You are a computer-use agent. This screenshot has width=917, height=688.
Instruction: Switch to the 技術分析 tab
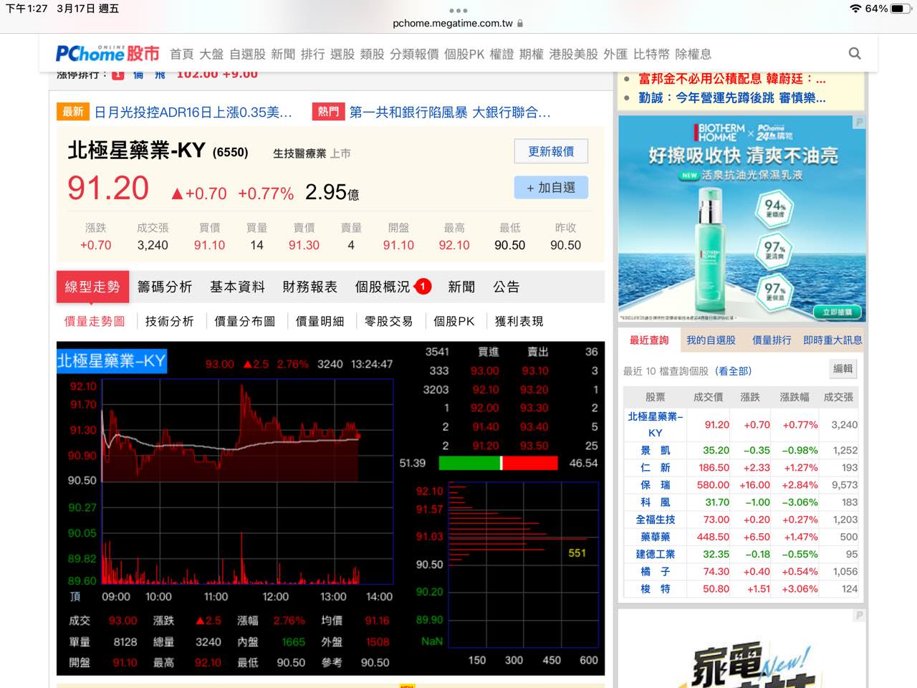point(169,321)
